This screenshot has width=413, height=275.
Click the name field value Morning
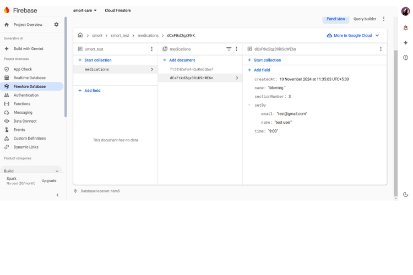click(276, 88)
